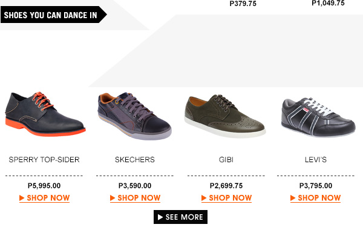This screenshot has width=363, height=230.
Task: Select the Levi's brand name label
Action: [x=316, y=160]
